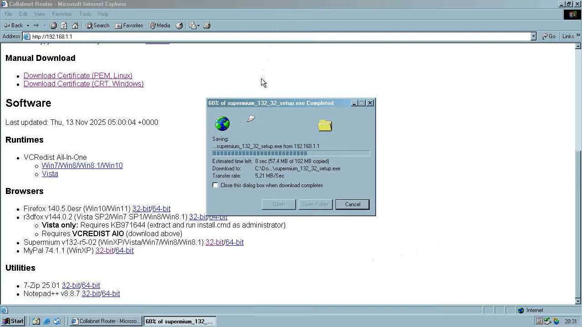Open the VCRedist Vista link
The image size is (582, 327).
click(x=50, y=173)
